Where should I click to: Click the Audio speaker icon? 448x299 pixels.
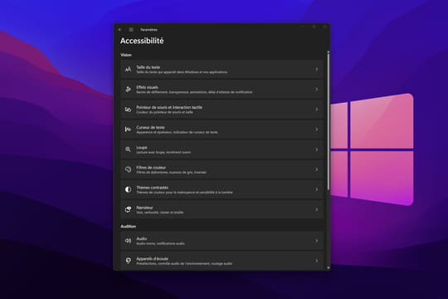[x=128, y=241]
